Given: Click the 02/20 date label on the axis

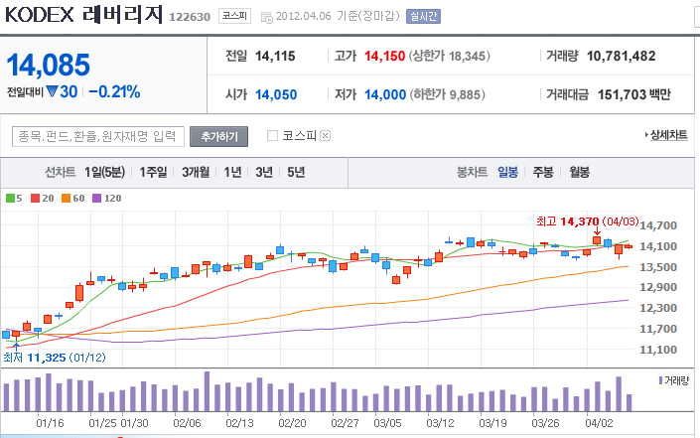Looking at the screenshot, I should [x=292, y=422].
